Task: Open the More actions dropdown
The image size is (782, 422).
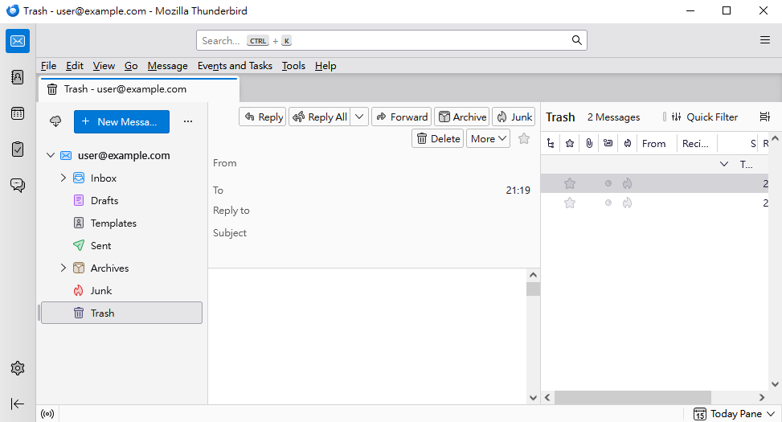Action: click(x=489, y=139)
